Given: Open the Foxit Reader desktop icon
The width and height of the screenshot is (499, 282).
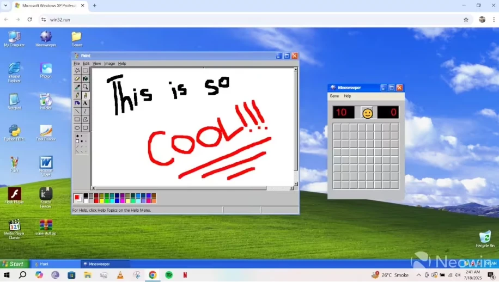Looking at the screenshot, I should coord(46,133).
